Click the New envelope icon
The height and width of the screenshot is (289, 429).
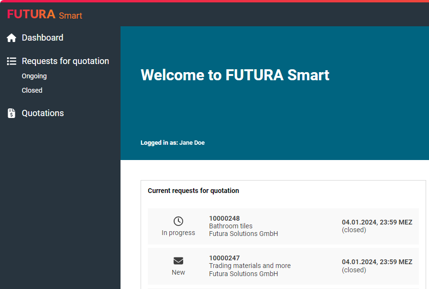tap(178, 261)
